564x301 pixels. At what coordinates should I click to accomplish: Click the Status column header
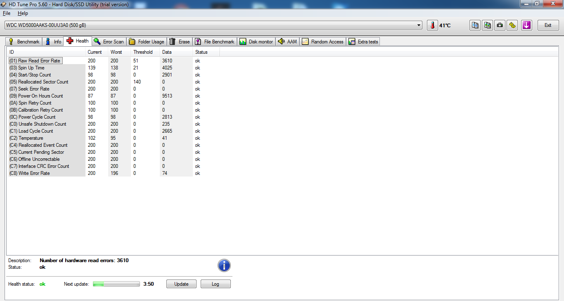[206, 52]
